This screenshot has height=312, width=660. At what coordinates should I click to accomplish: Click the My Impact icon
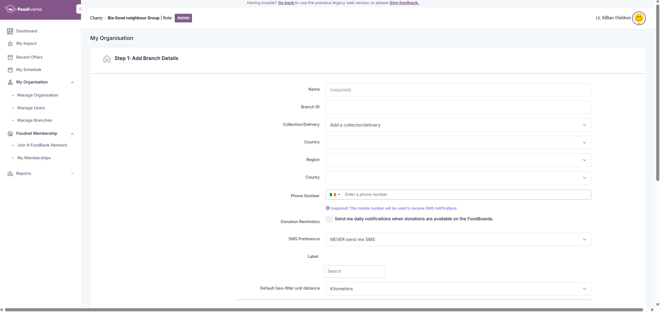click(10, 44)
